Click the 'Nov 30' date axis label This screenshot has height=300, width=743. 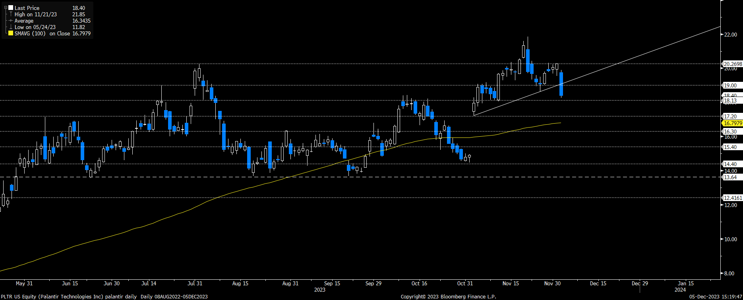(x=552, y=283)
